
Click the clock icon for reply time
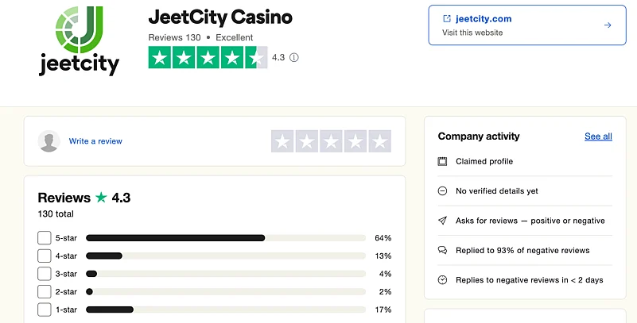[443, 280]
